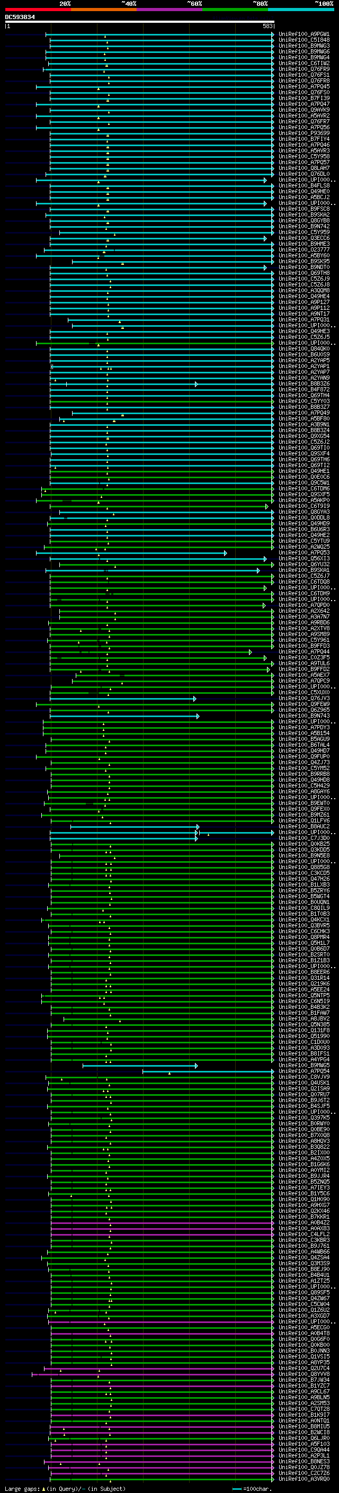339x1493 pixels.
Task: Click the red 20% identity legend bar
Action: (38, 10)
